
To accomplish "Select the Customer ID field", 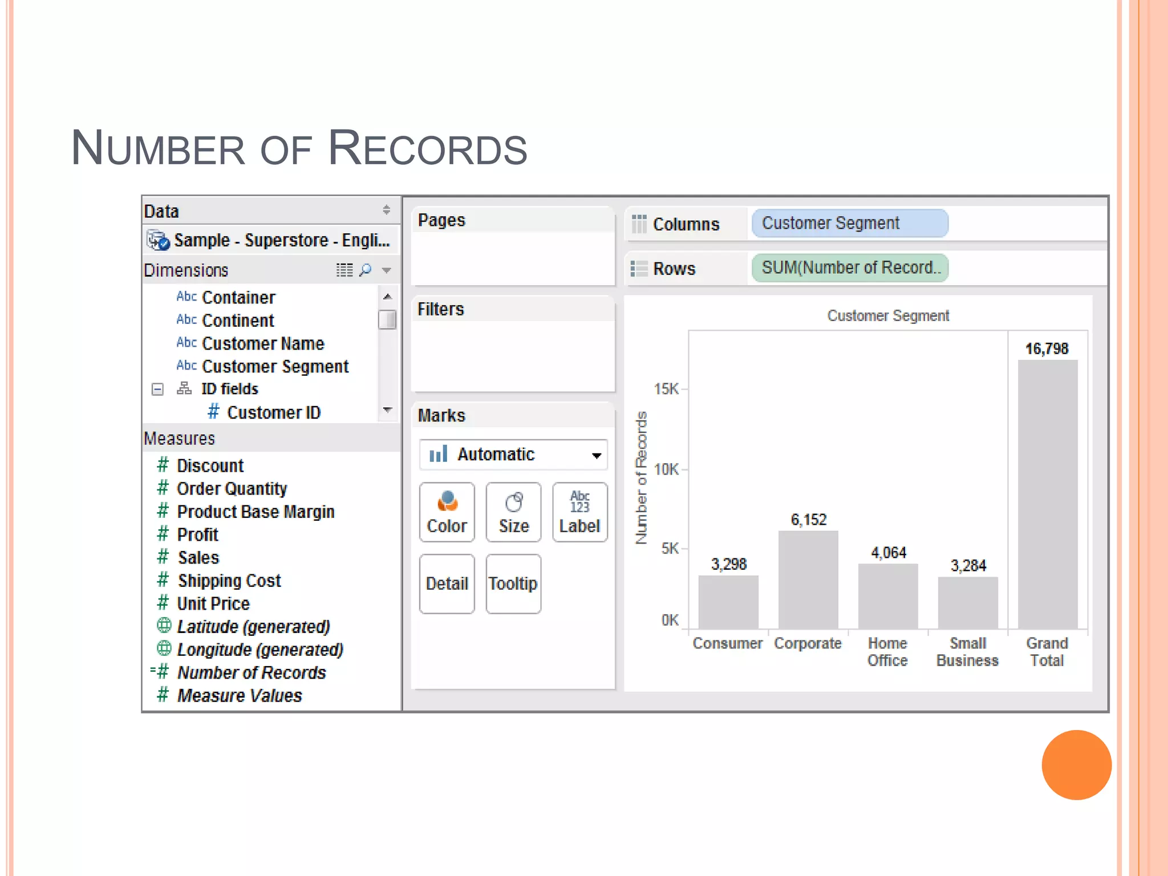I will 274,412.
